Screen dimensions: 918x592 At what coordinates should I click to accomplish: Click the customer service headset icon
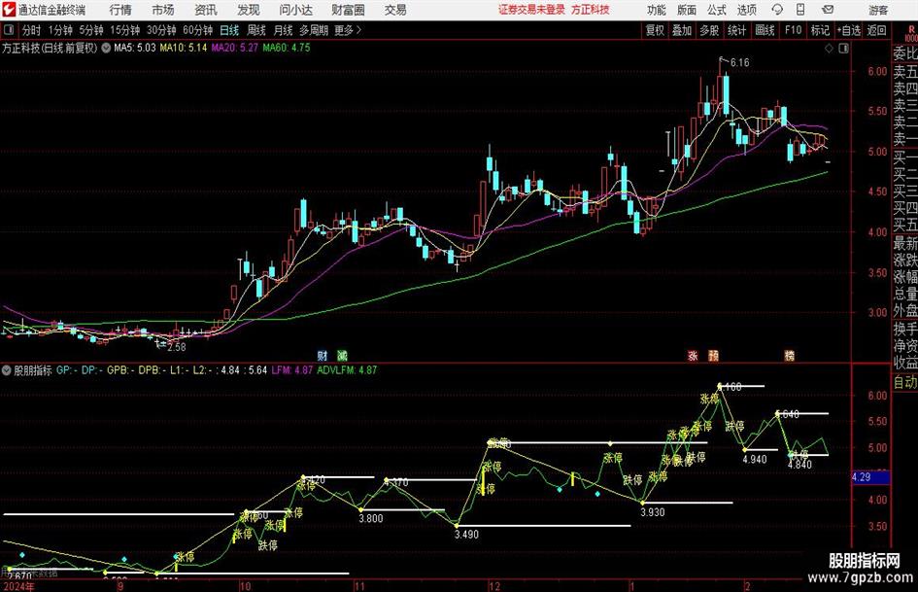tap(777, 10)
